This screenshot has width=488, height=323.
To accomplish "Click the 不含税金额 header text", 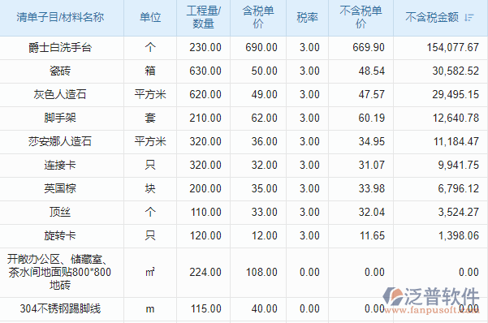I will [x=432, y=17].
